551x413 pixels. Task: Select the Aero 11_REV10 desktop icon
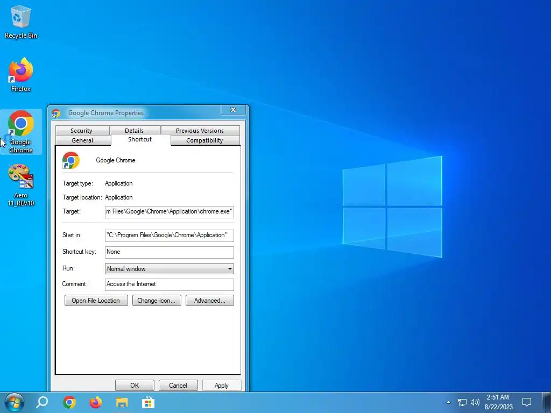tap(21, 185)
